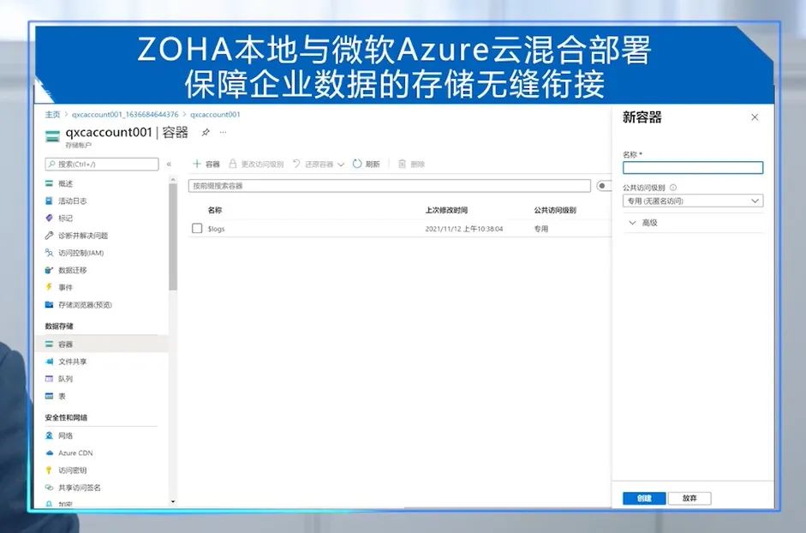806x533 pixels.
Task: Open the 还原容器 dropdown arrow
Action: [x=341, y=165]
